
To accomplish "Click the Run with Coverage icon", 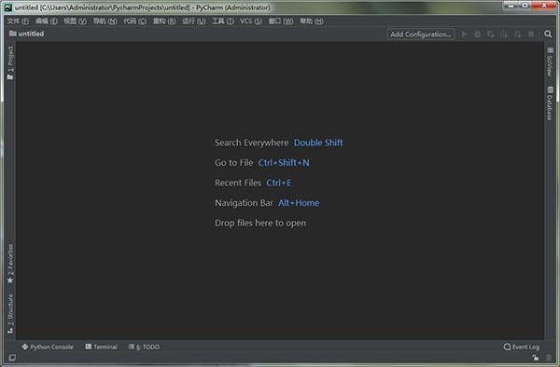I will pyautogui.click(x=491, y=34).
